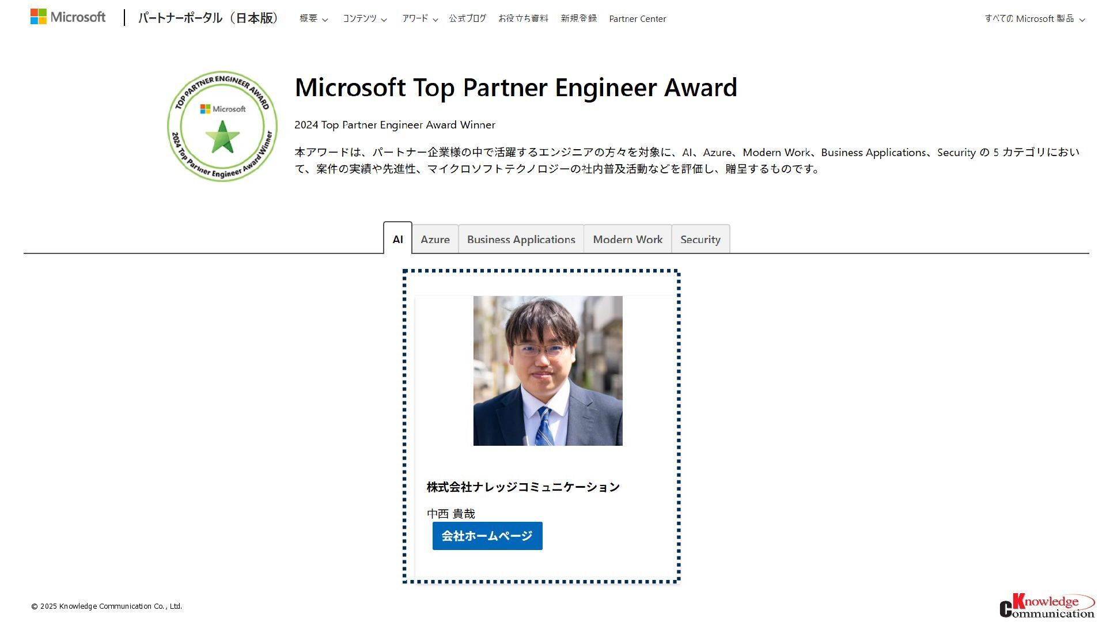The width and height of the screenshot is (1106, 622).
Task: Switch to the Security tab
Action: (x=700, y=239)
